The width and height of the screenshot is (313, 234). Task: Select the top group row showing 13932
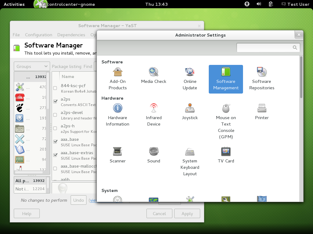[x=30, y=76]
